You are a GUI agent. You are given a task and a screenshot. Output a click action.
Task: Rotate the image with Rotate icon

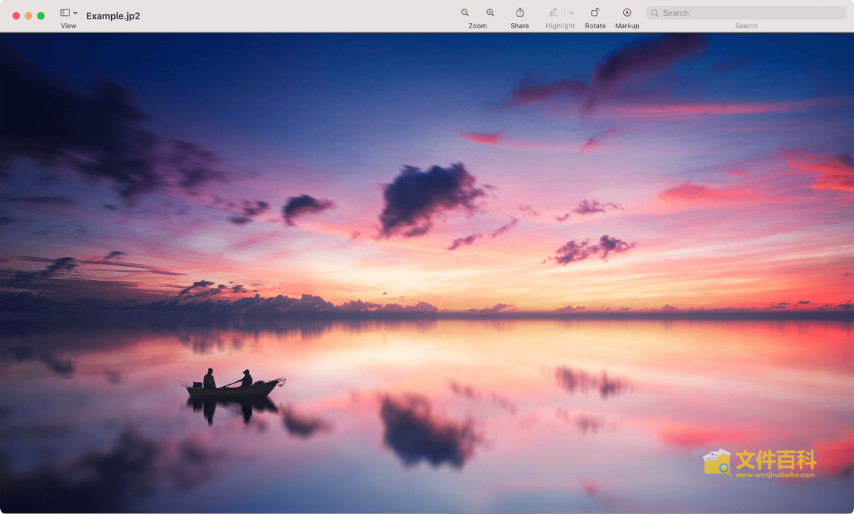point(595,12)
